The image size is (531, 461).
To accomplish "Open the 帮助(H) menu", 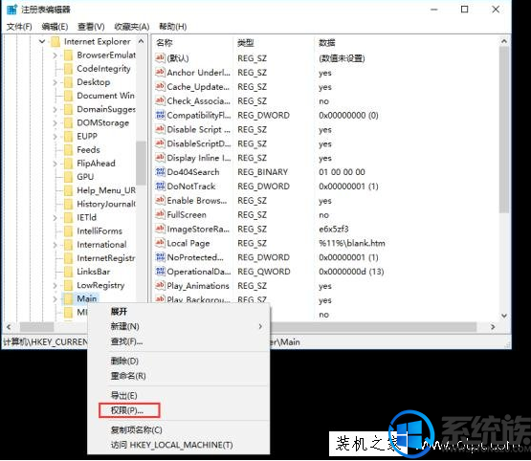I will pos(173,27).
